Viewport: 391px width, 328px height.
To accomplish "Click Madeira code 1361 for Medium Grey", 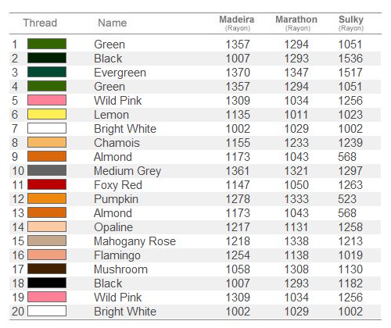I will click(x=238, y=171).
